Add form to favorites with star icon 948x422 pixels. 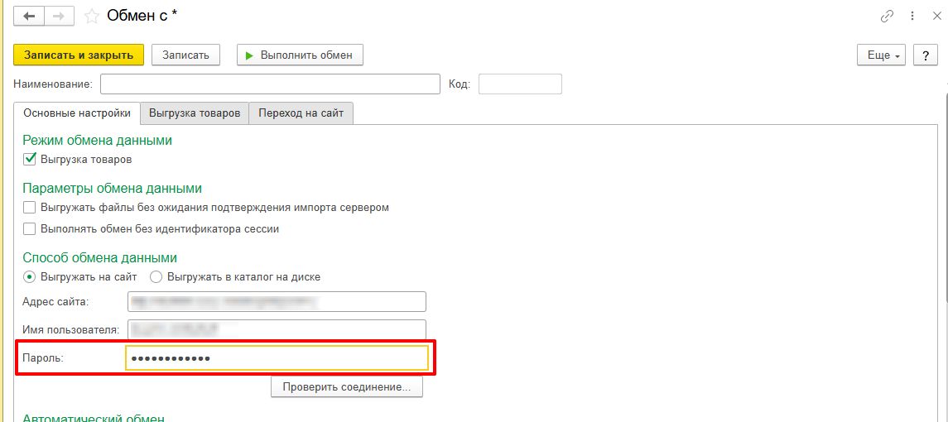coord(92,16)
